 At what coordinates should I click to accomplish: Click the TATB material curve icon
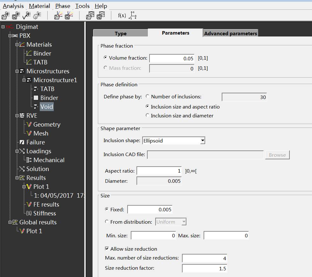coord(29,63)
